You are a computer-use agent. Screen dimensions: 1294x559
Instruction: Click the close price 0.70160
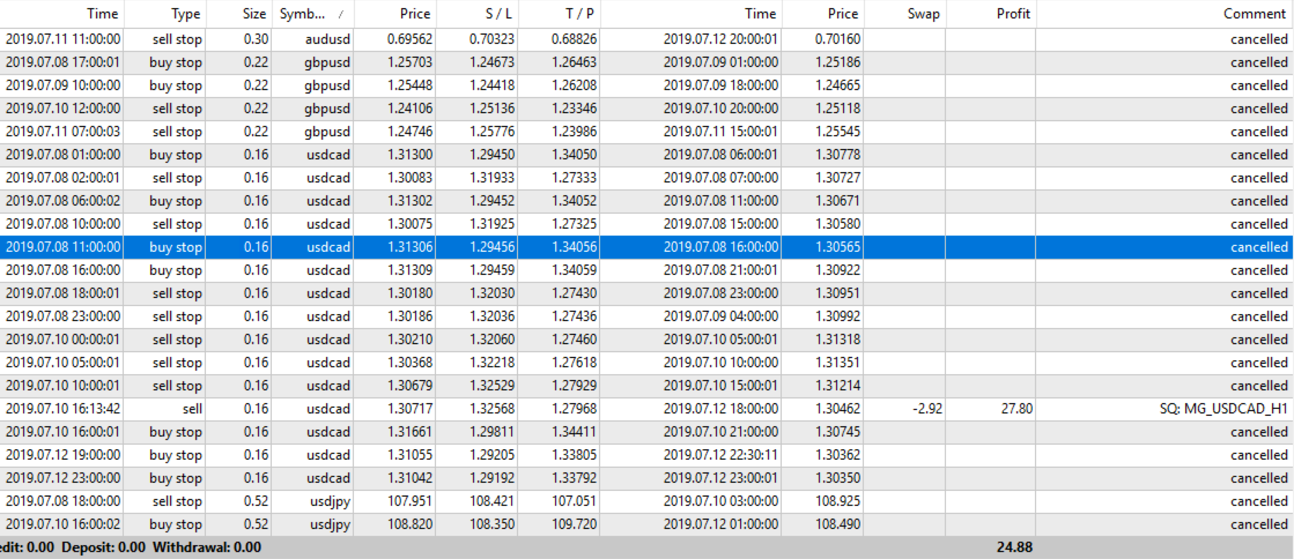(x=838, y=39)
